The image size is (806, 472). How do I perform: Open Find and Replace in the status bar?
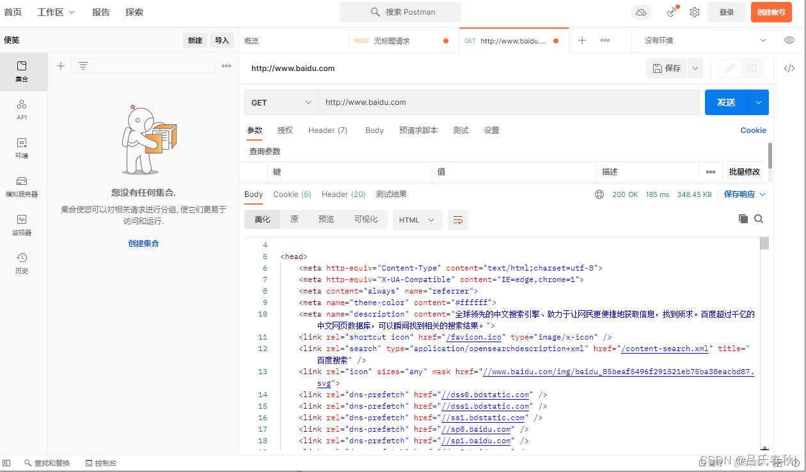point(47,463)
